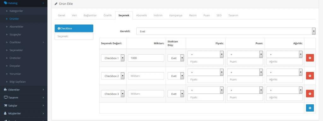Switch to the Genel tab
The image size is (323, 121).
tap(62, 15)
